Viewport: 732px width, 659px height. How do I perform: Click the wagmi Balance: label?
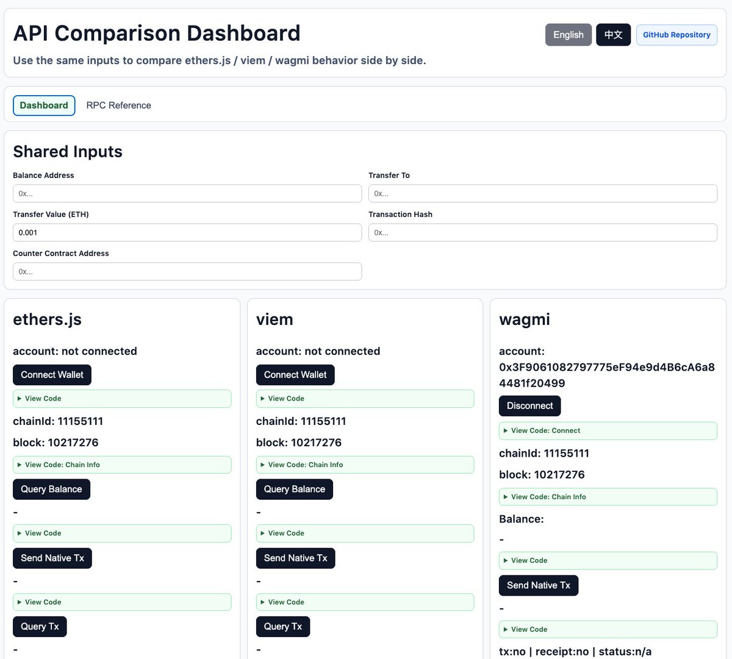(522, 519)
